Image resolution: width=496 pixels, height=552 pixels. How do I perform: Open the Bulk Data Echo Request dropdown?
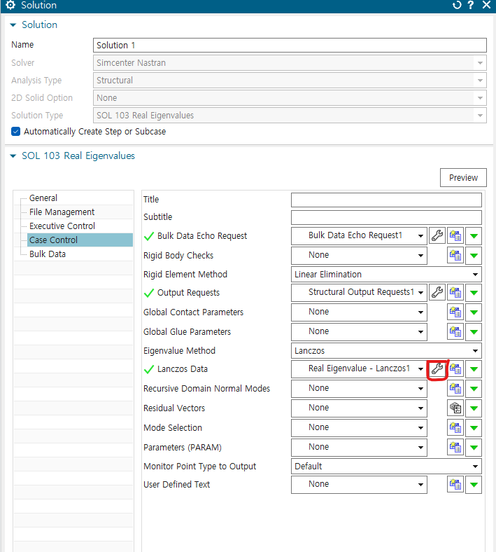359,235
